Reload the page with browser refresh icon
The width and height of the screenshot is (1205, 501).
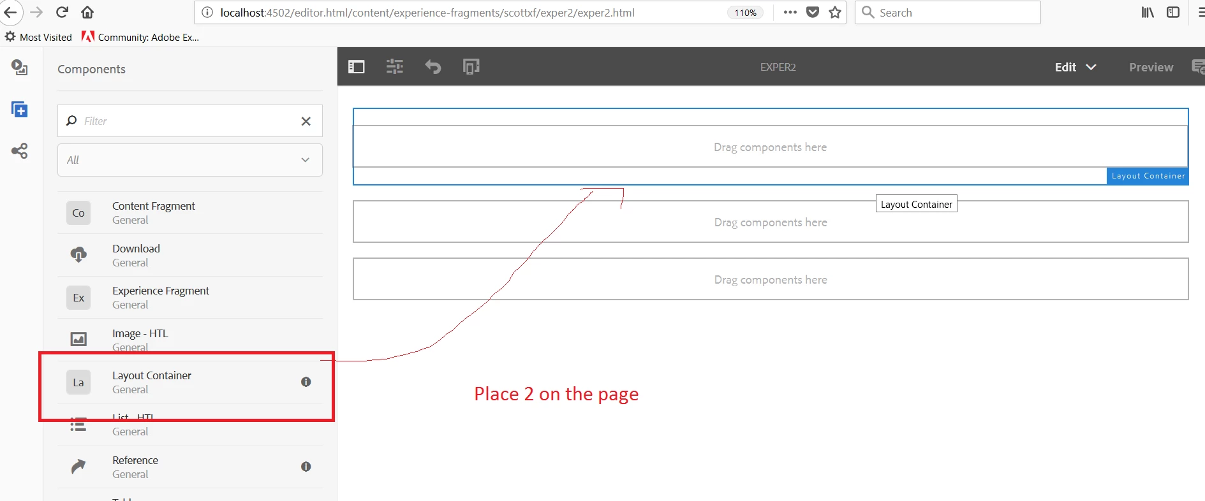[62, 12]
